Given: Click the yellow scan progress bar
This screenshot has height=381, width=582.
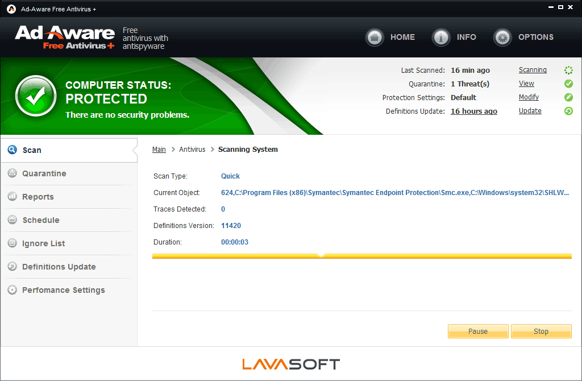Looking at the screenshot, I should tap(362, 256).
